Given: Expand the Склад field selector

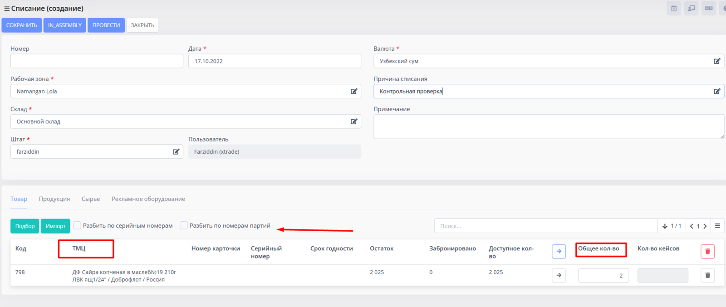Looking at the screenshot, I should pyautogui.click(x=354, y=122).
